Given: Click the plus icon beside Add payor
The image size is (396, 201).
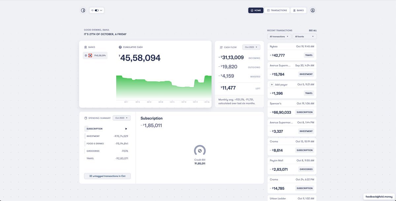Looking at the screenshot, I should [272, 85].
